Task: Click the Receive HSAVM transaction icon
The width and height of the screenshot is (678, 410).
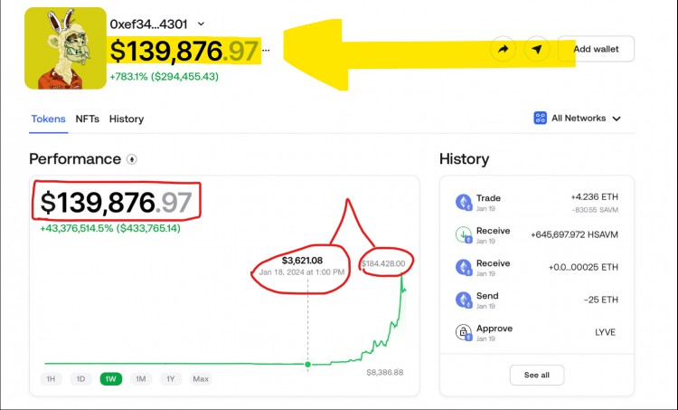Action: (463, 234)
